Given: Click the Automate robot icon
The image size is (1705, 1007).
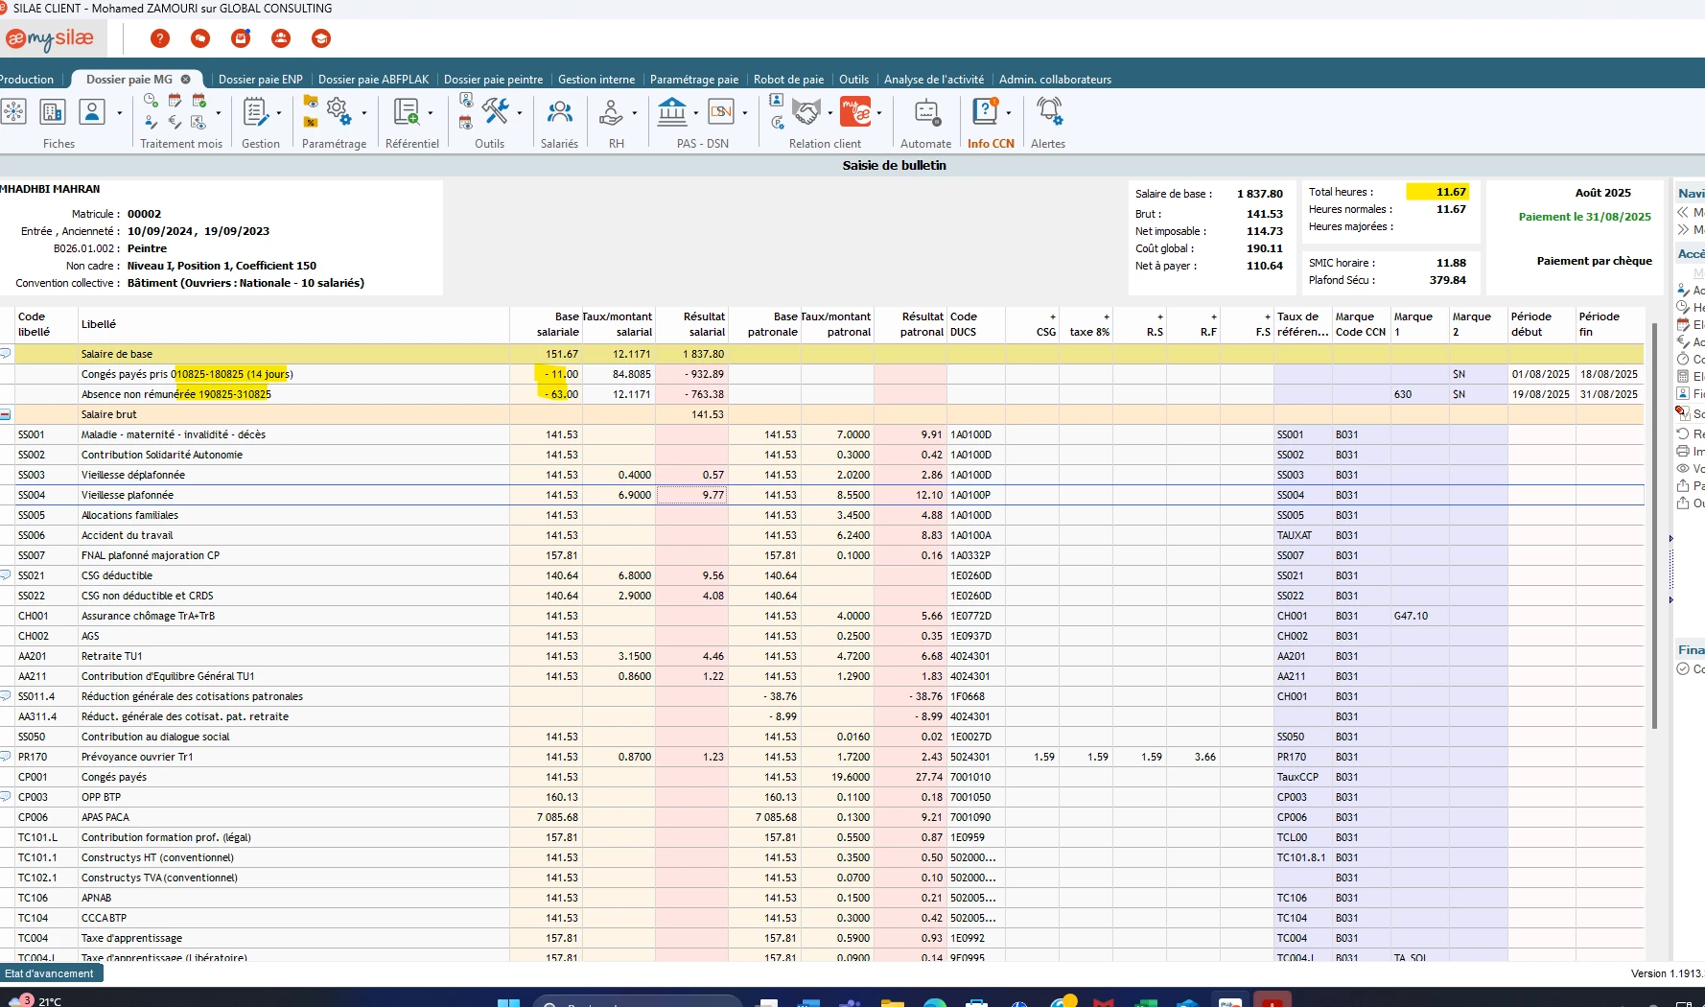Looking at the screenshot, I should pyautogui.click(x=926, y=113).
